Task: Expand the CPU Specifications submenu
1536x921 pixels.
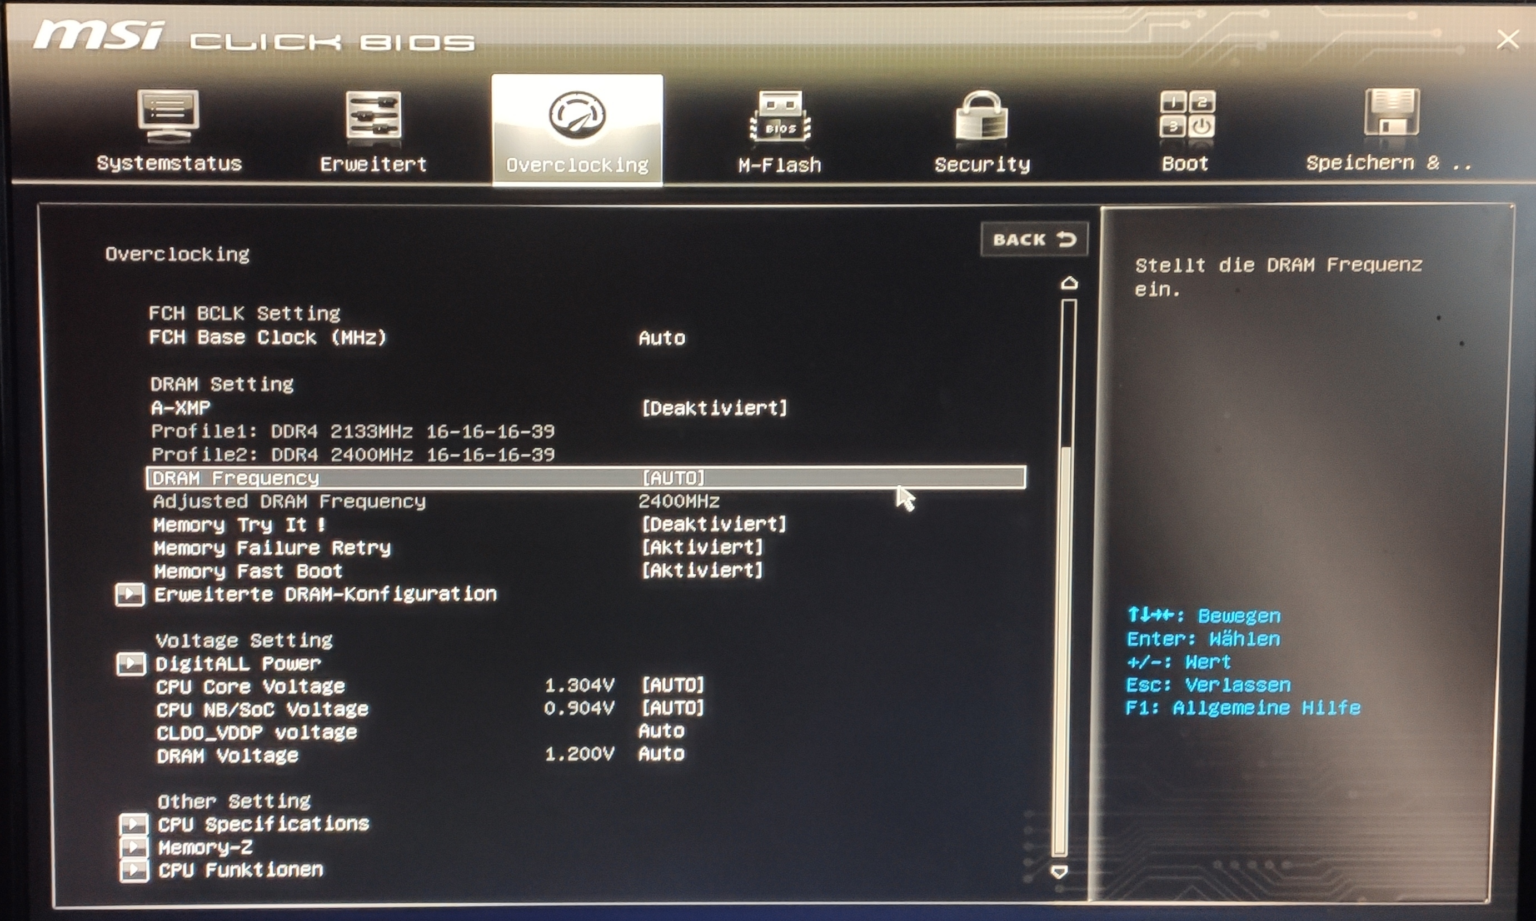Action: tap(134, 824)
